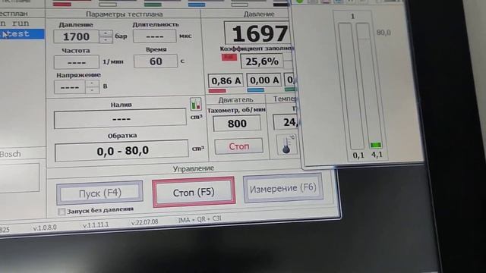Select the 'n run' item in the testplan list
Viewport: 486px width, 273px height.
click(x=15, y=24)
